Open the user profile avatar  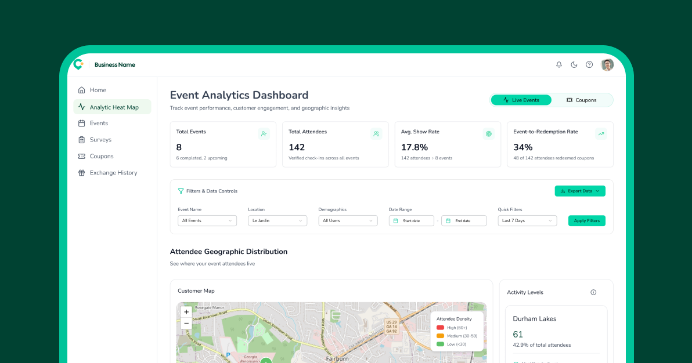pos(607,65)
